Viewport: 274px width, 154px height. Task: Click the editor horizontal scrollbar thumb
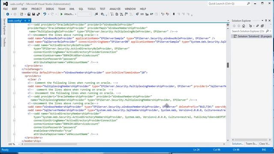tap(51, 144)
